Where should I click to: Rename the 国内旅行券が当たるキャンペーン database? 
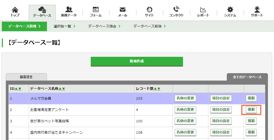185,133
